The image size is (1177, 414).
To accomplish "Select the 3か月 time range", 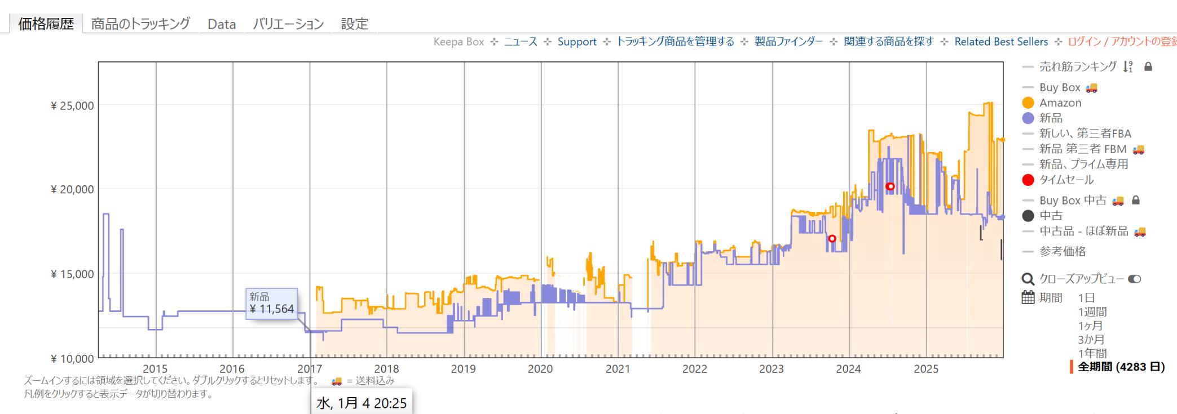I will pyautogui.click(x=1091, y=340).
